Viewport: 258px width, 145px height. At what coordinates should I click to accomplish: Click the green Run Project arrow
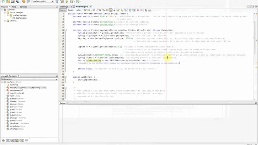pos(67,2)
